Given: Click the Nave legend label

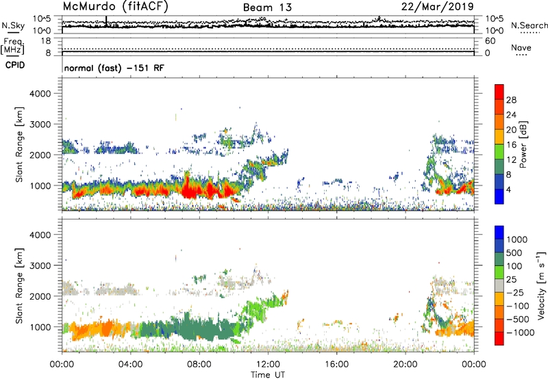Looking at the screenshot, I should 521,47.
